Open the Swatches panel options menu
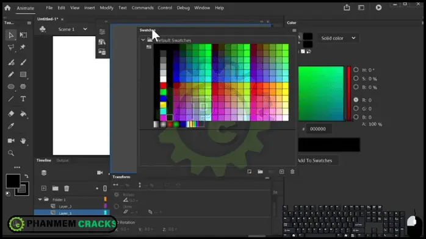The image size is (426, 239). pos(294,30)
